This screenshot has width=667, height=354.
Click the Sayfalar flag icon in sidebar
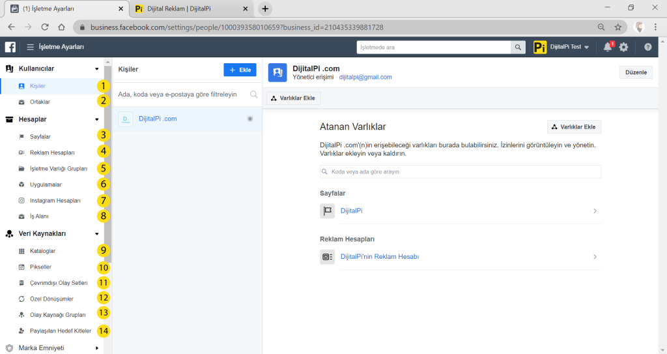coord(21,137)
